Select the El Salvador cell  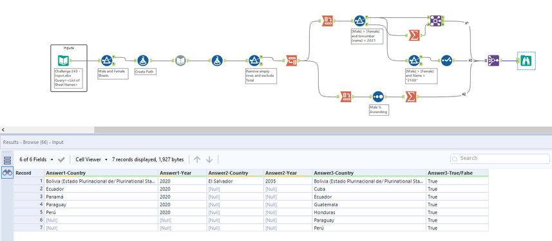235,181
